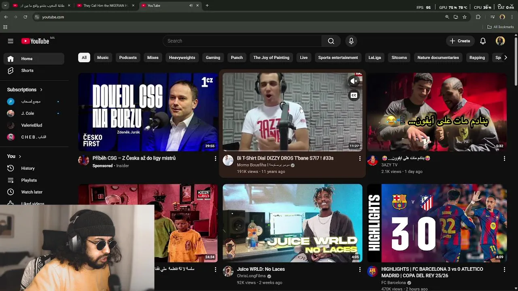This screenshot has width=518, height=291.
Task: Open the DOVEDL CSG NA BURZU thumbnail
Action: point(148,112)
